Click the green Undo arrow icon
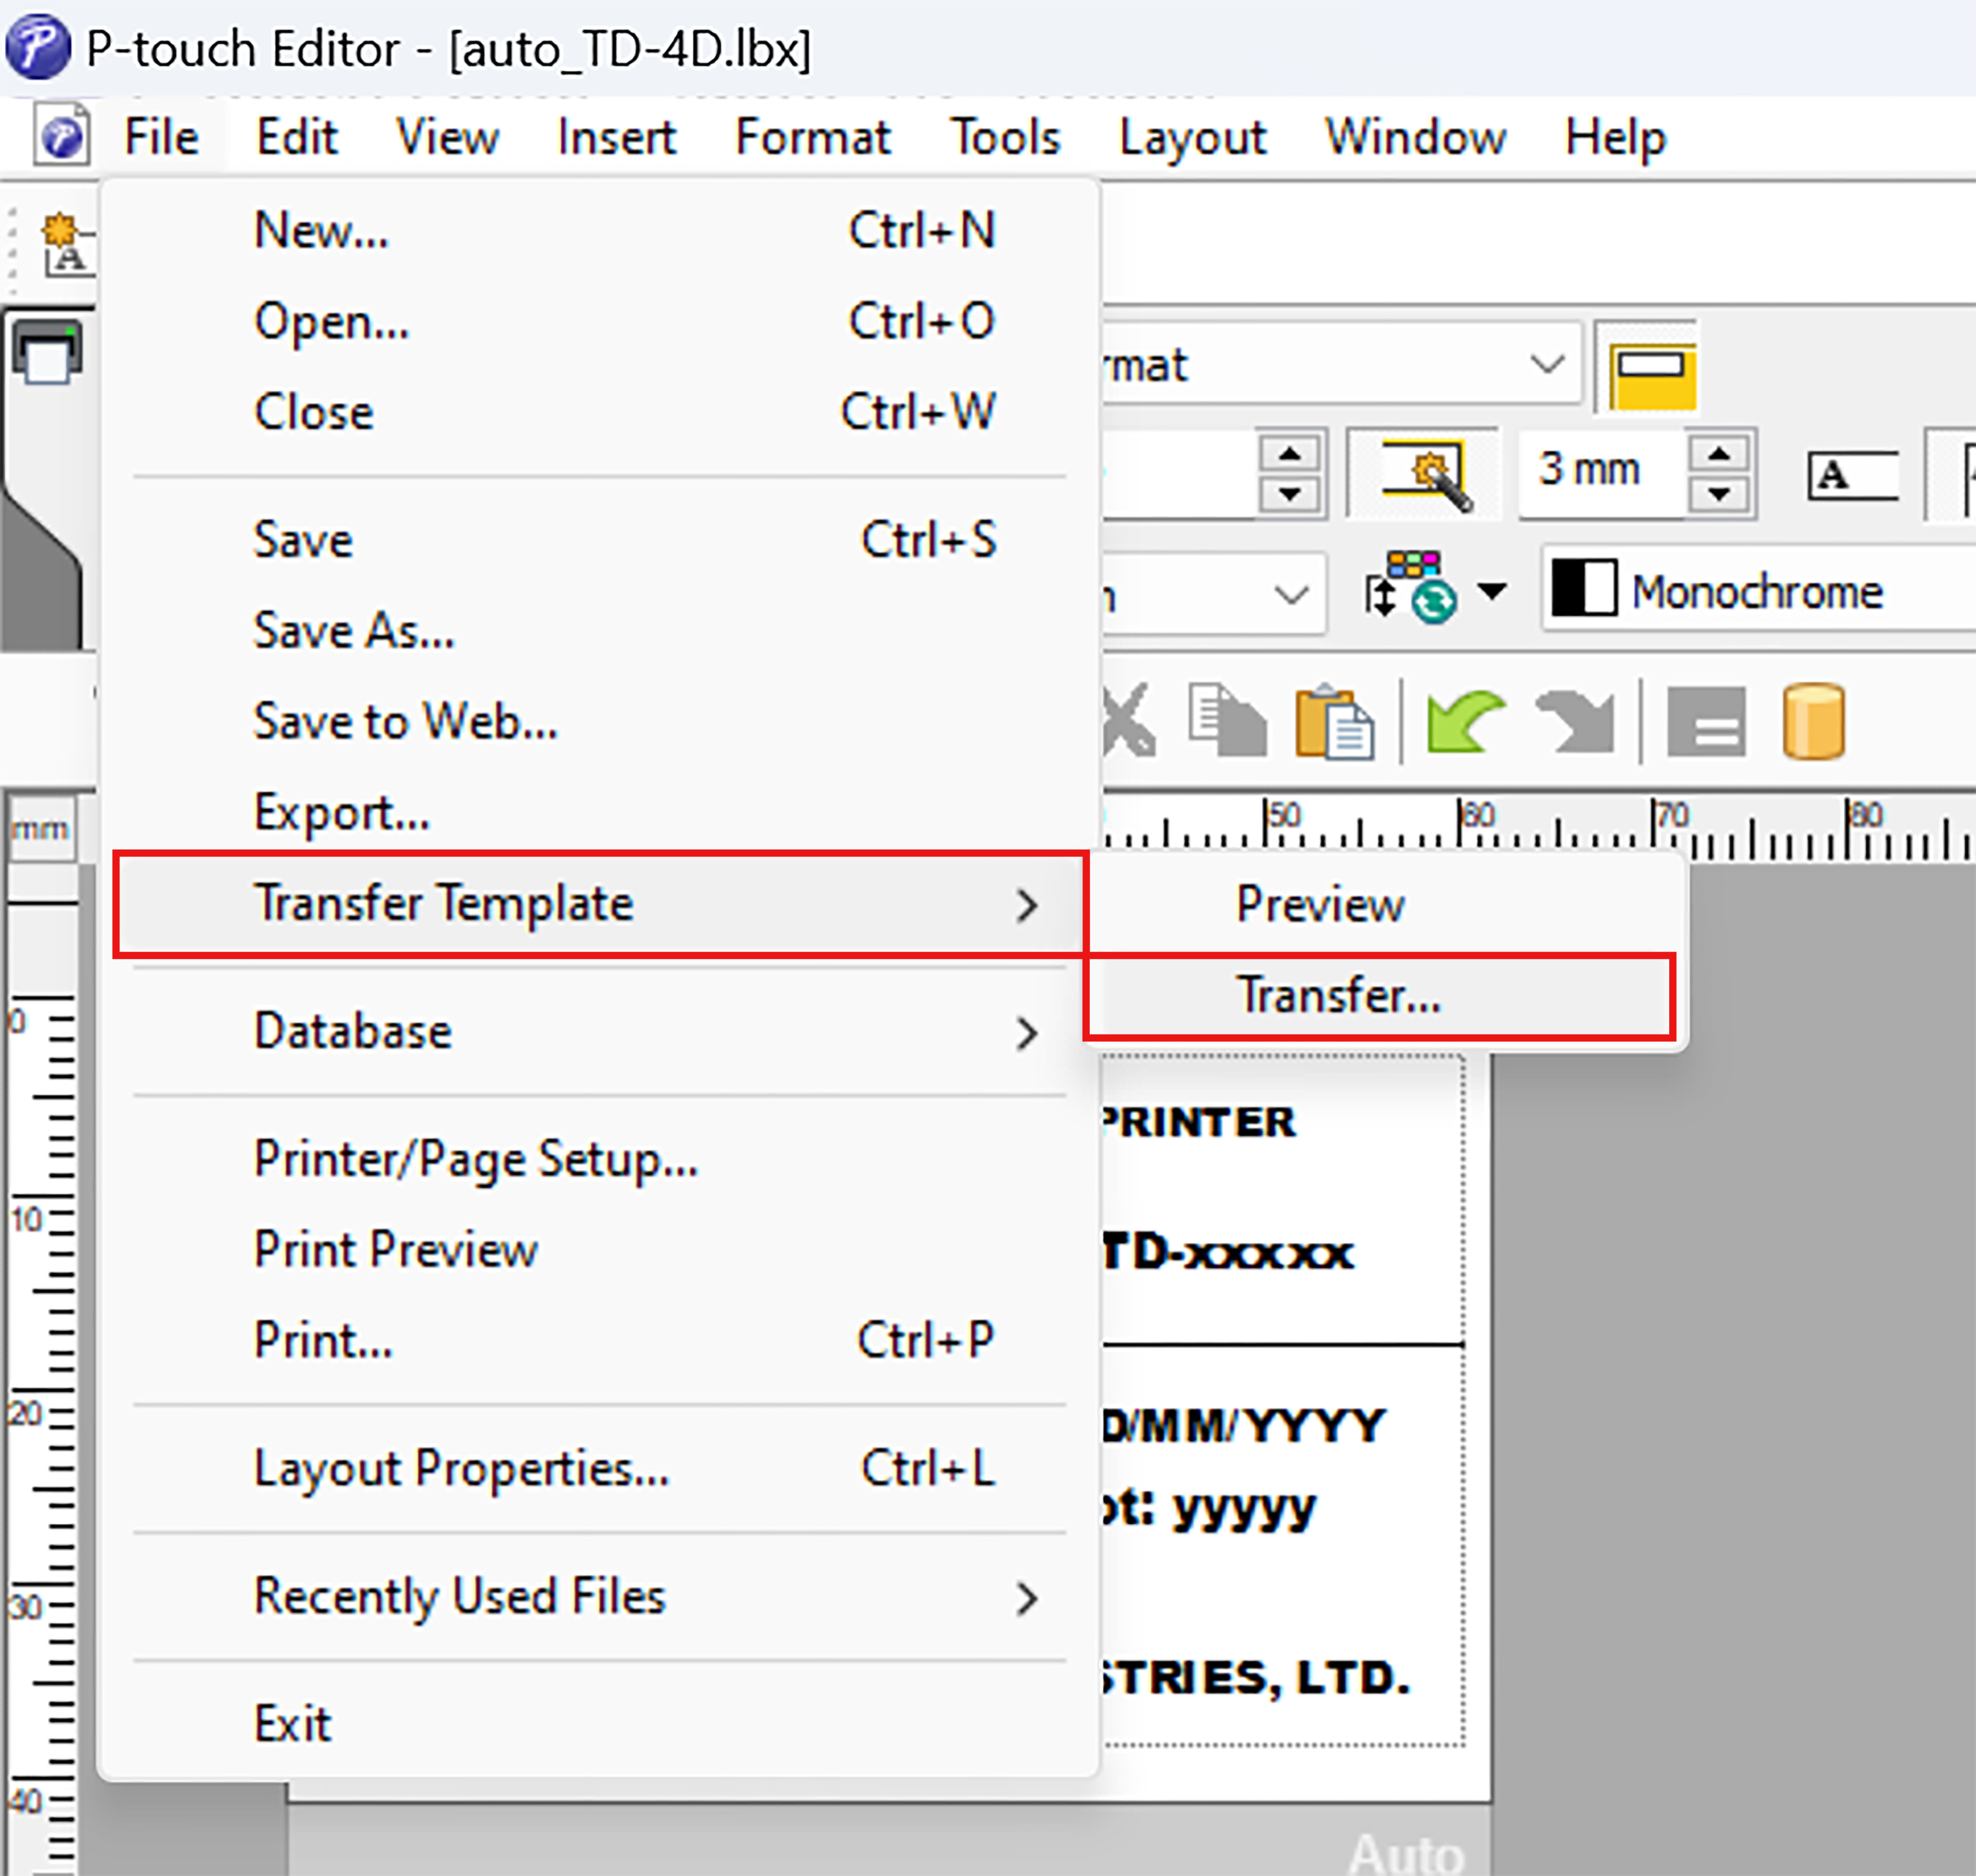Screen dimensions: 1976x1876 tap(1465, 722)
